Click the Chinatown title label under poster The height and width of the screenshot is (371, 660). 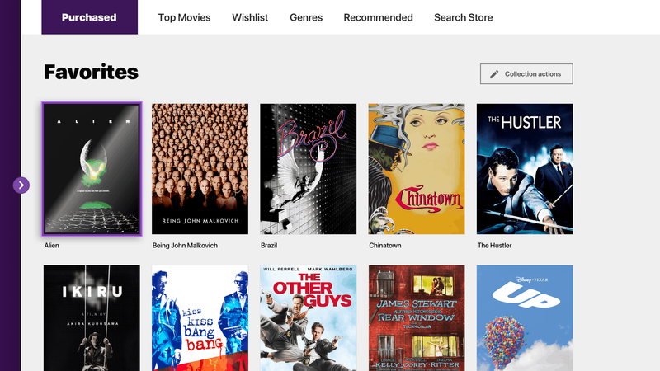385,245
